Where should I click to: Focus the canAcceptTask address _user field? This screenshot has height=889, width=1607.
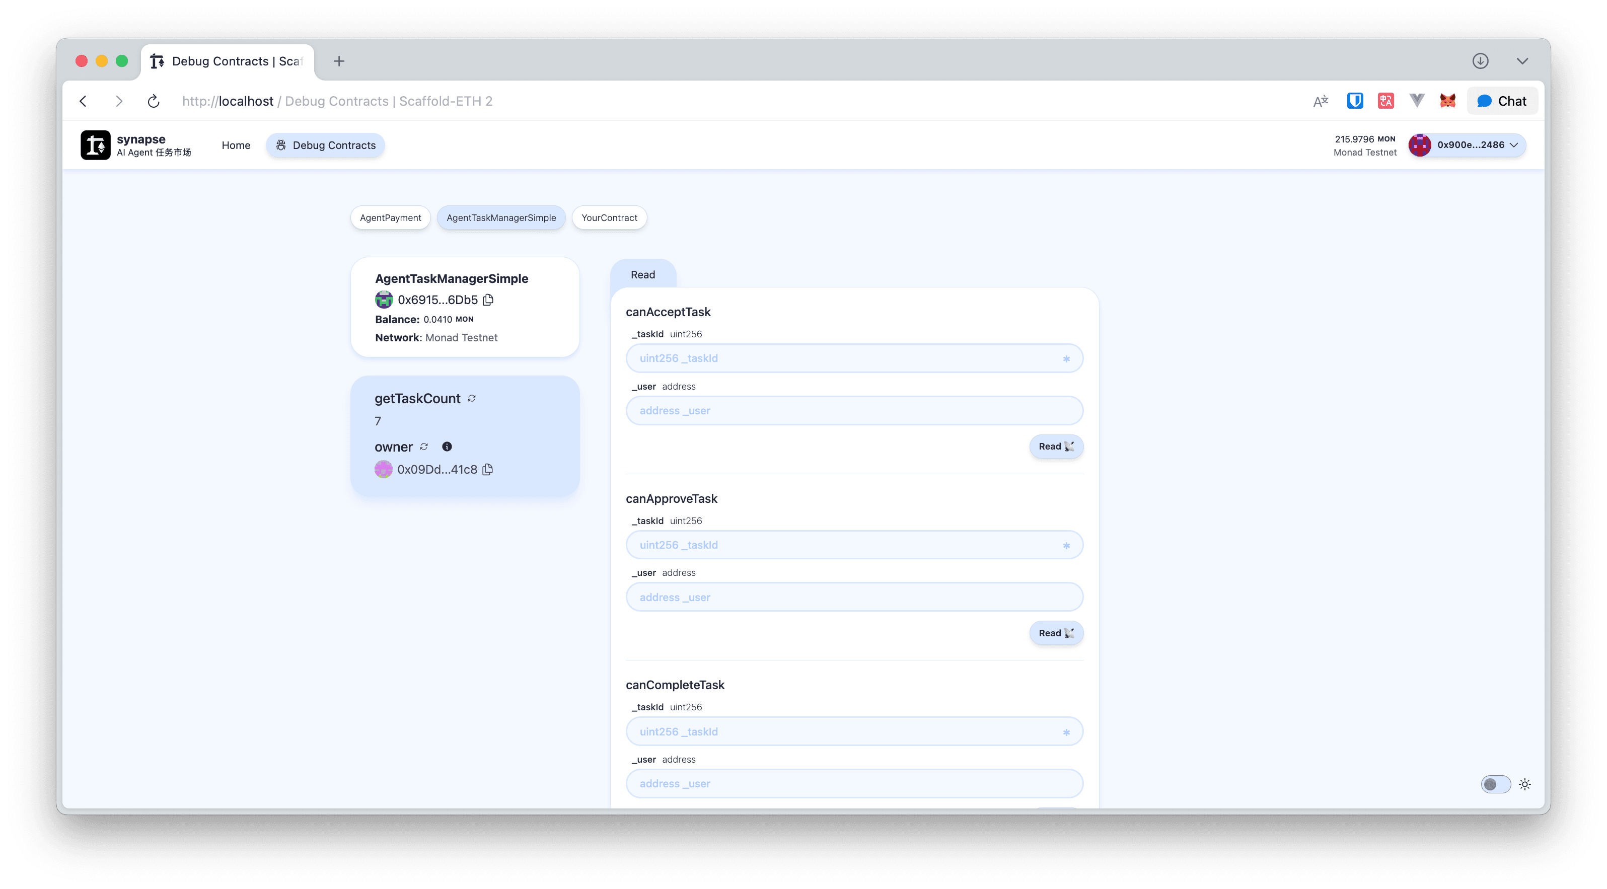point(854,410)
